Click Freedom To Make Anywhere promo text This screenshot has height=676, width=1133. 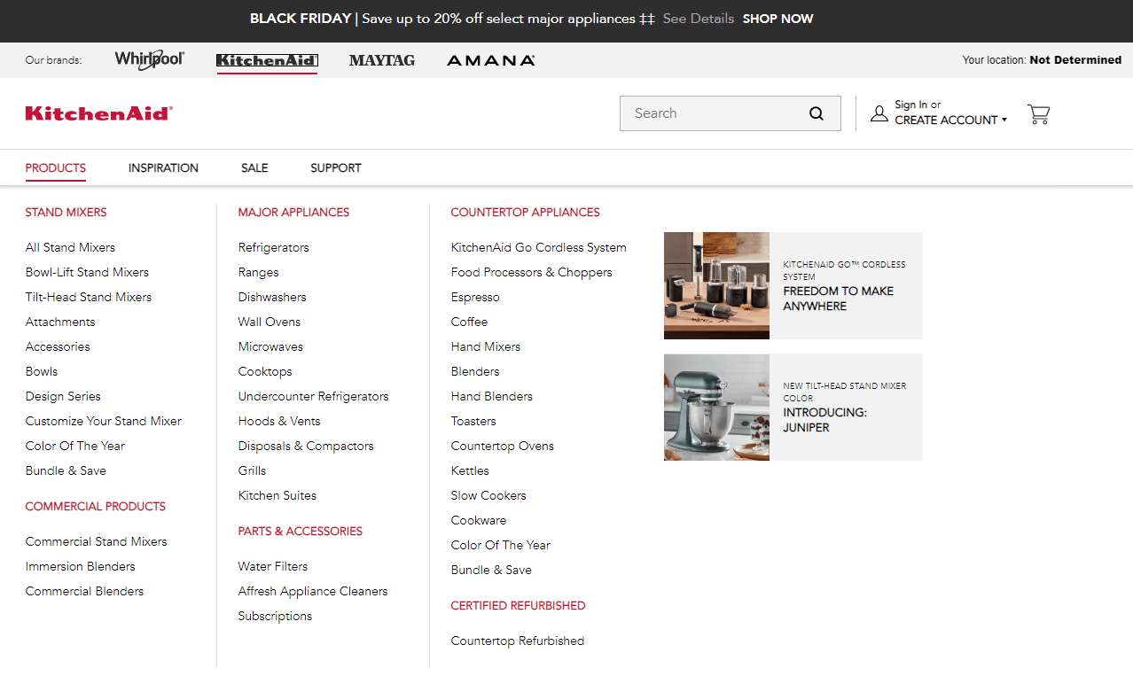tap(838, 299)
